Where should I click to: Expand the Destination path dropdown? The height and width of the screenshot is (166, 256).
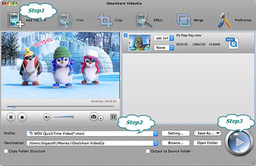pyautogui.click(x=156, y=143)
